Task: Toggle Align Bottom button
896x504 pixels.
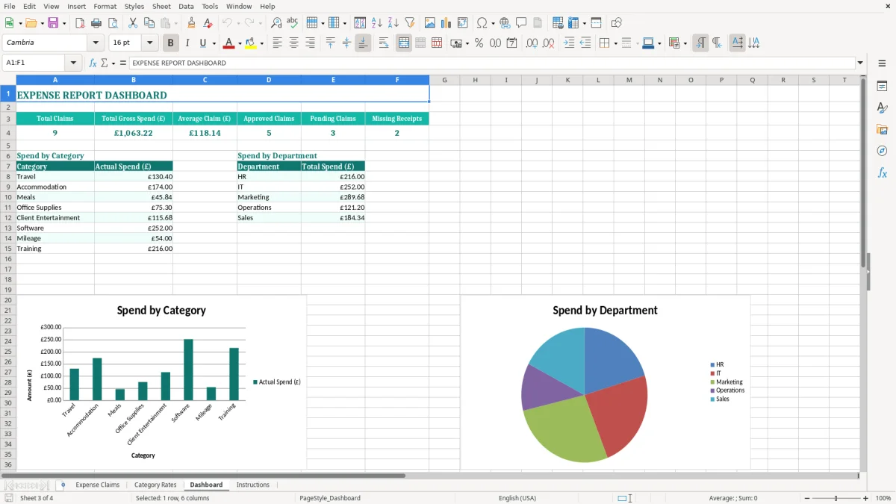Action: 363,43
